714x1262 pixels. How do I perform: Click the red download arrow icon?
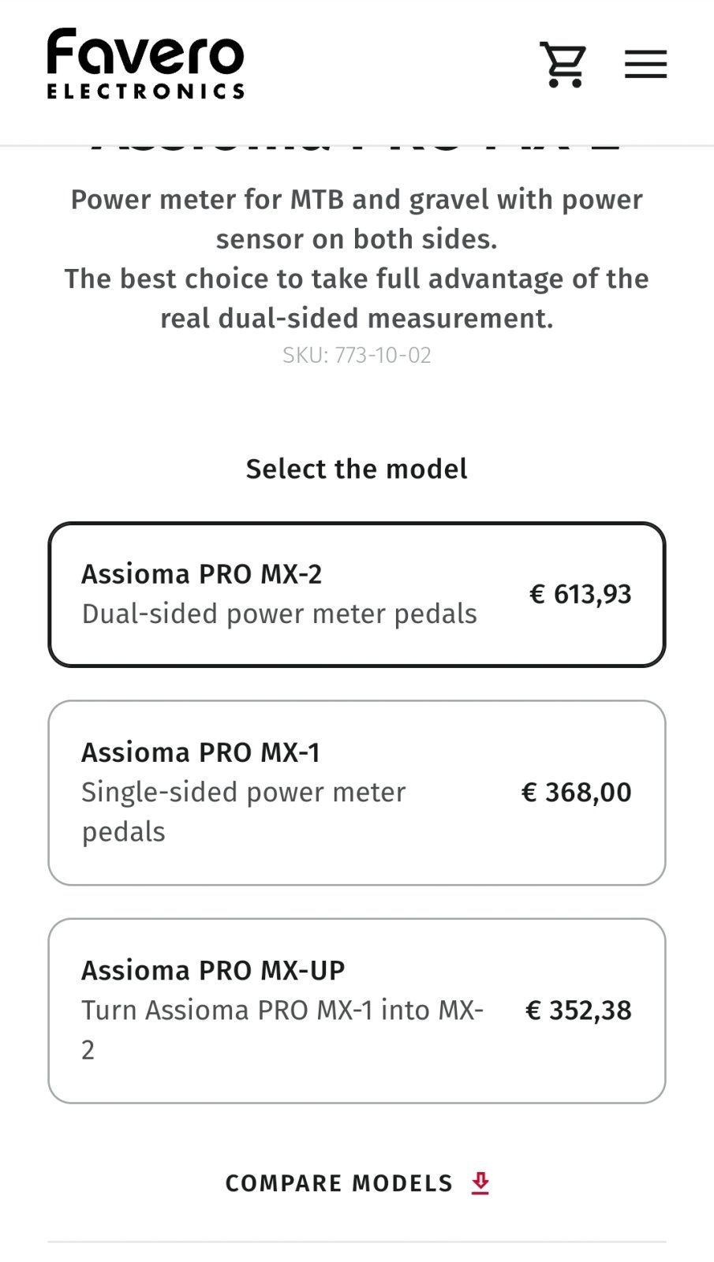click(480, 1183)
